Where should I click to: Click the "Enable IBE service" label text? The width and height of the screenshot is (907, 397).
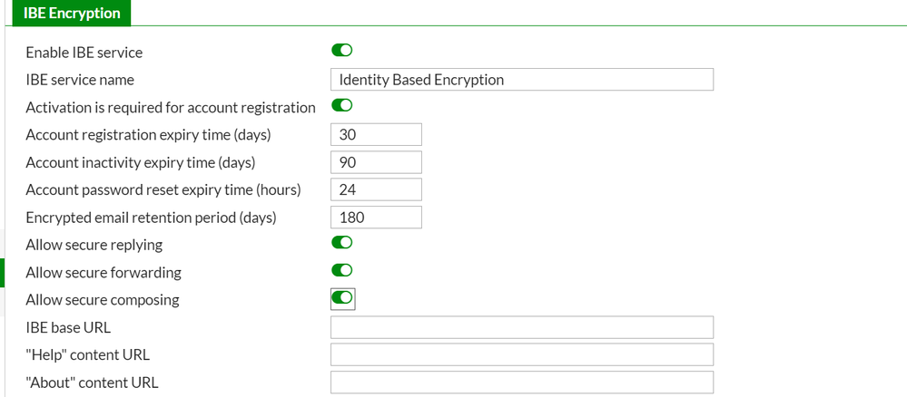84,53
